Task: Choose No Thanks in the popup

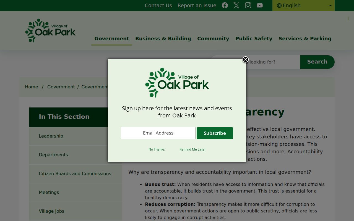Action: (157, 149)
